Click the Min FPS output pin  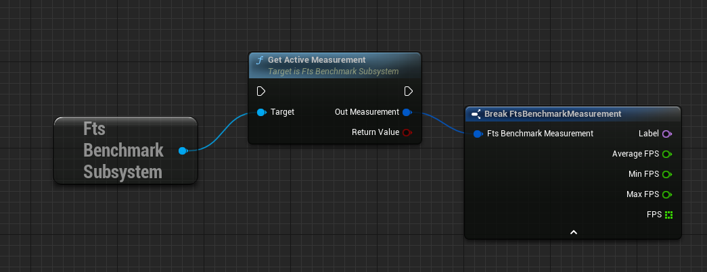tap(666, 174)
